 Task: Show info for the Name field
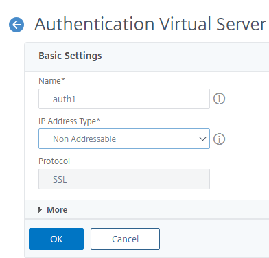(219, 99)
